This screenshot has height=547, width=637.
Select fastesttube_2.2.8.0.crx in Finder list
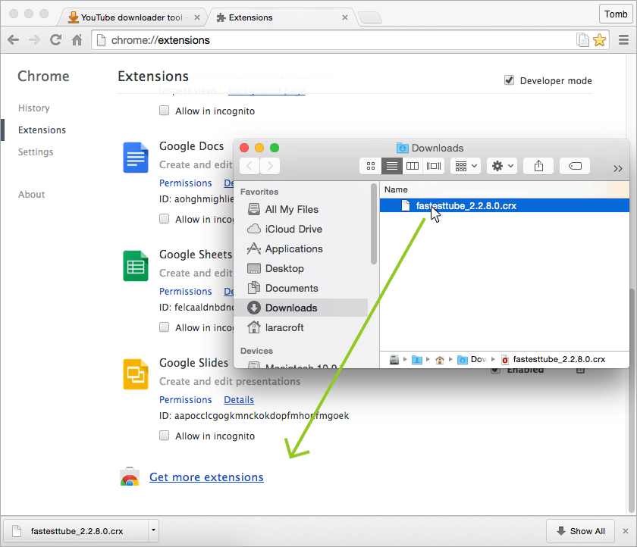pos(504,206)
